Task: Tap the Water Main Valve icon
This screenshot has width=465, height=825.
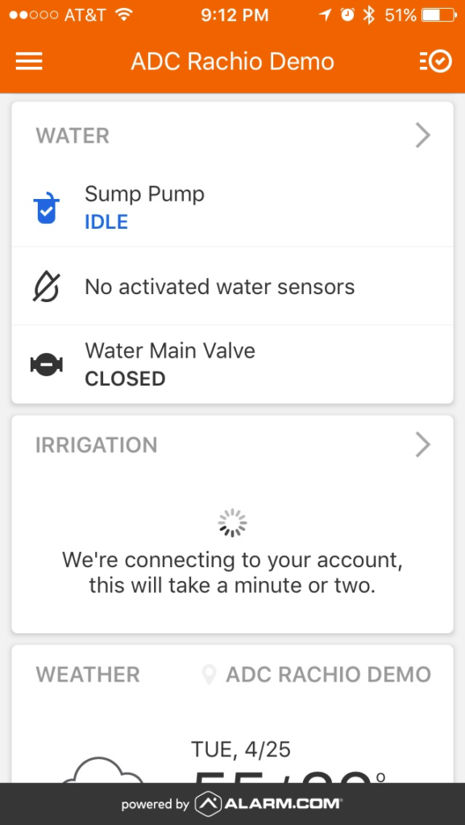Action: click(x=46, y=365)
